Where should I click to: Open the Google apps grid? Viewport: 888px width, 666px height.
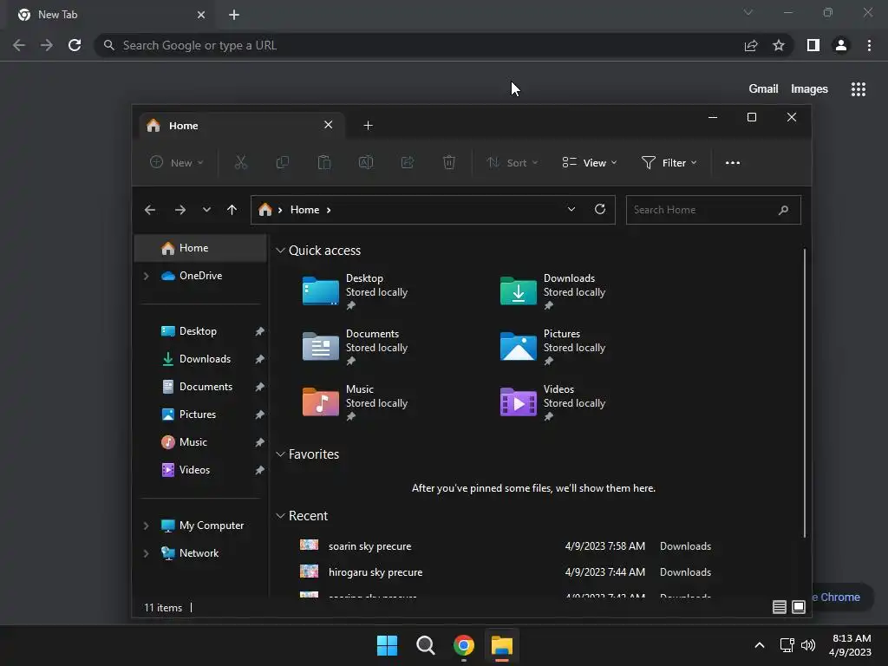point(858,89)
